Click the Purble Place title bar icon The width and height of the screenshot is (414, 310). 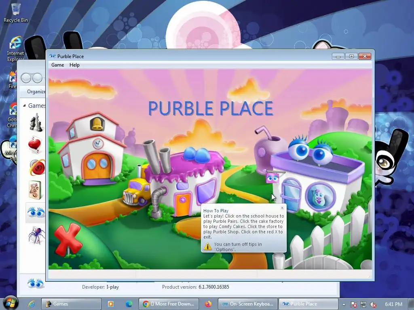(53, 56)
